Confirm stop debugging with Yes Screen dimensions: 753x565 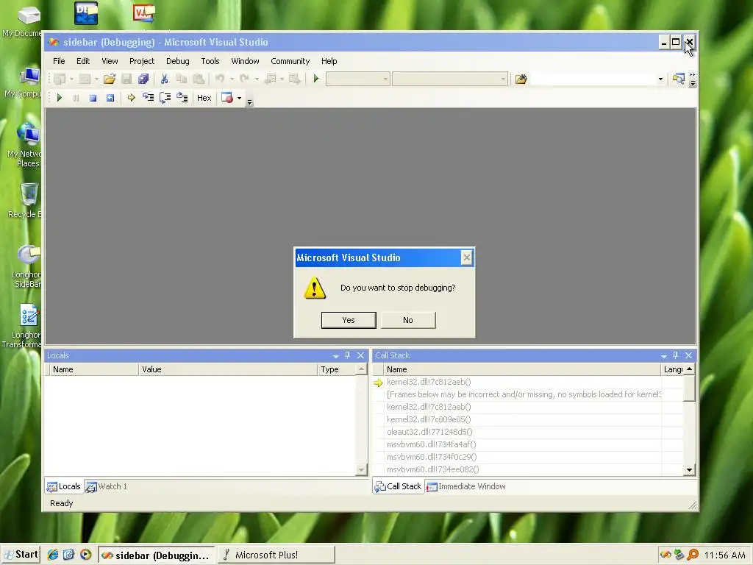pos(349,320)
